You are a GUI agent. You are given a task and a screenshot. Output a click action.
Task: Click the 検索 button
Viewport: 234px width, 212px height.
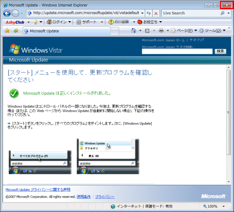[x=220, y=51]
